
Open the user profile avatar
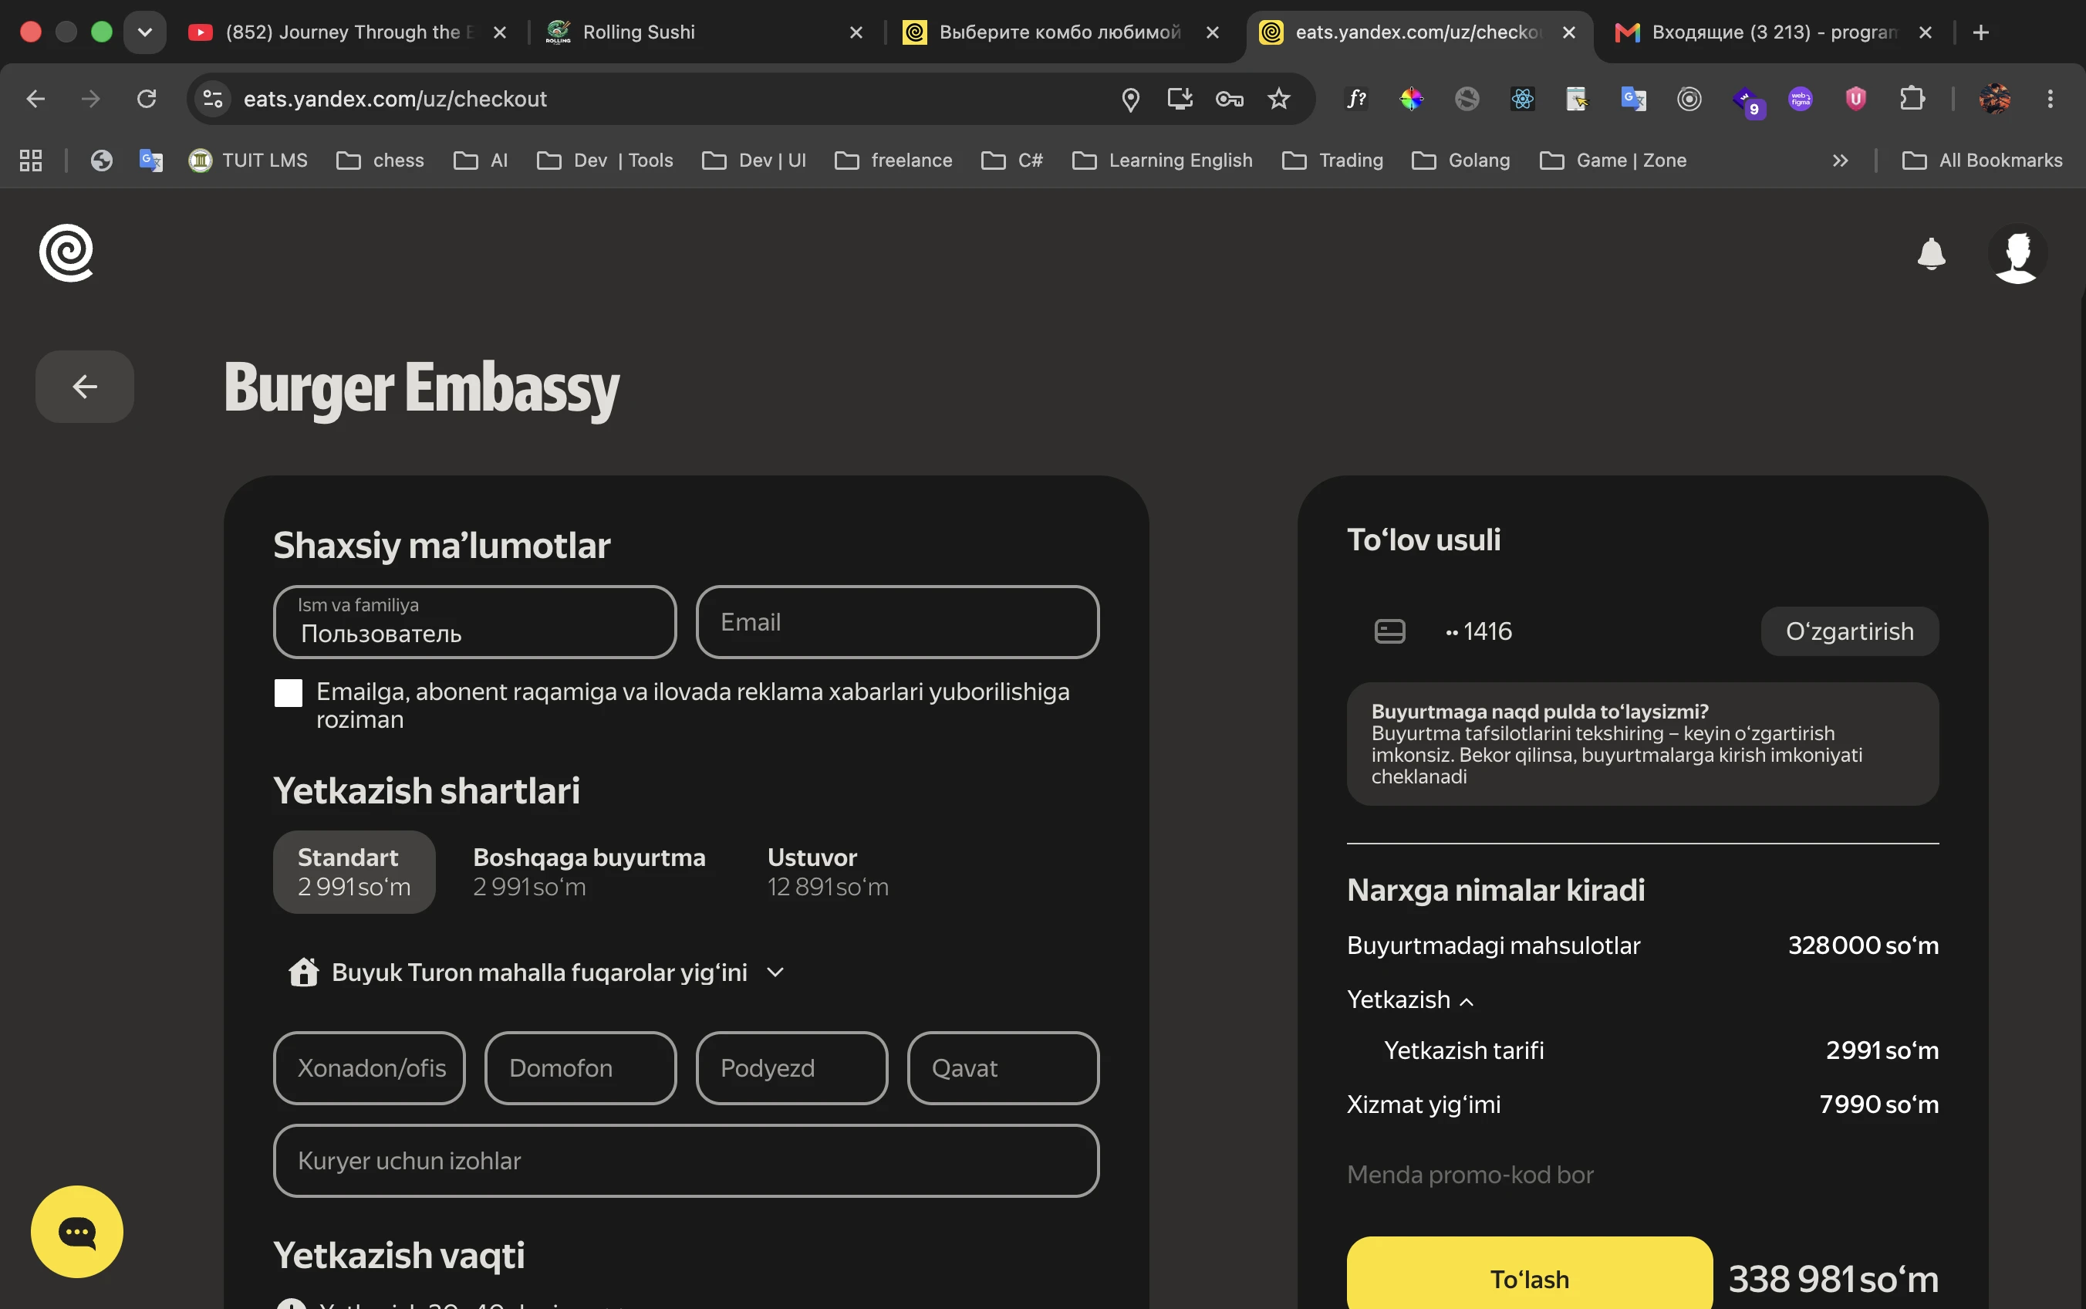(x=2017, y=254)
